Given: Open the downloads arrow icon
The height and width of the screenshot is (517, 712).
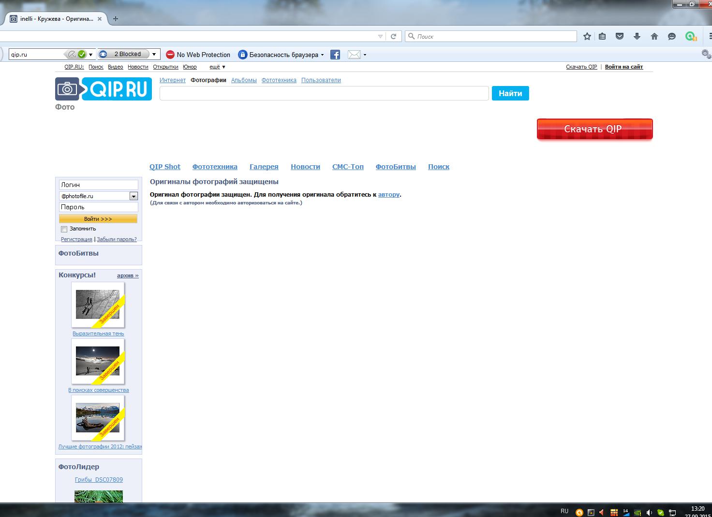Looking at the screenshot, I should click(637, 36).
